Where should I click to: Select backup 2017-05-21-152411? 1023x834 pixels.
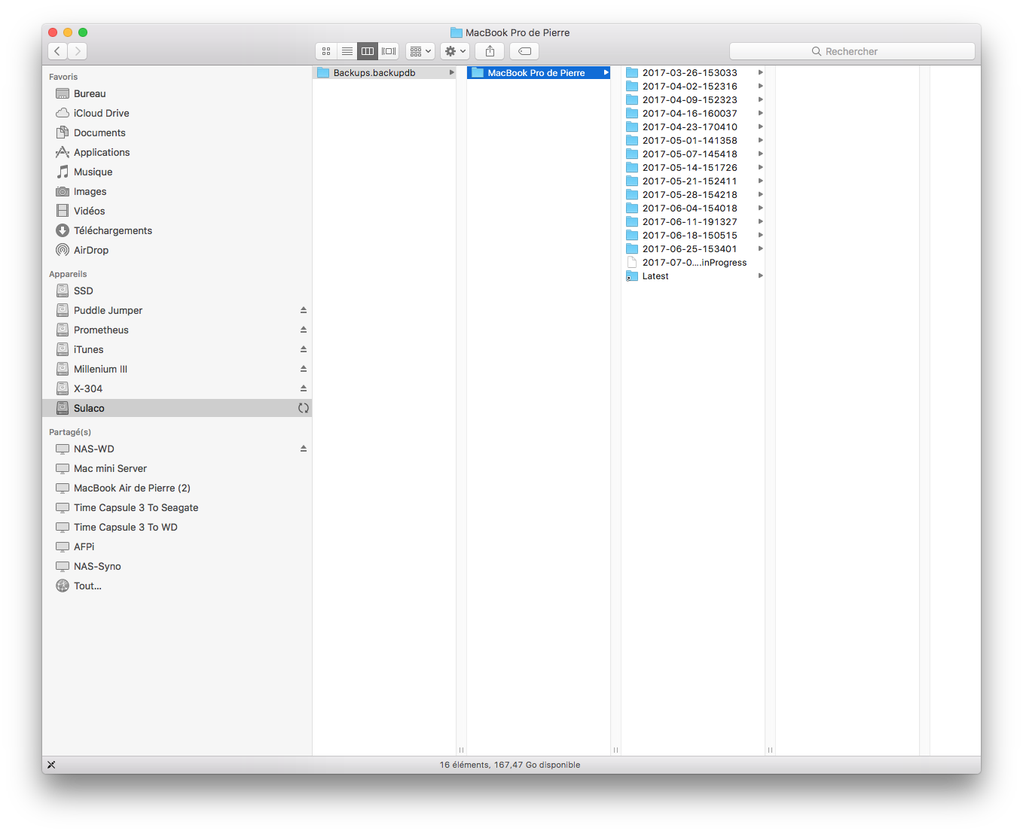click(x=693, y=181)
